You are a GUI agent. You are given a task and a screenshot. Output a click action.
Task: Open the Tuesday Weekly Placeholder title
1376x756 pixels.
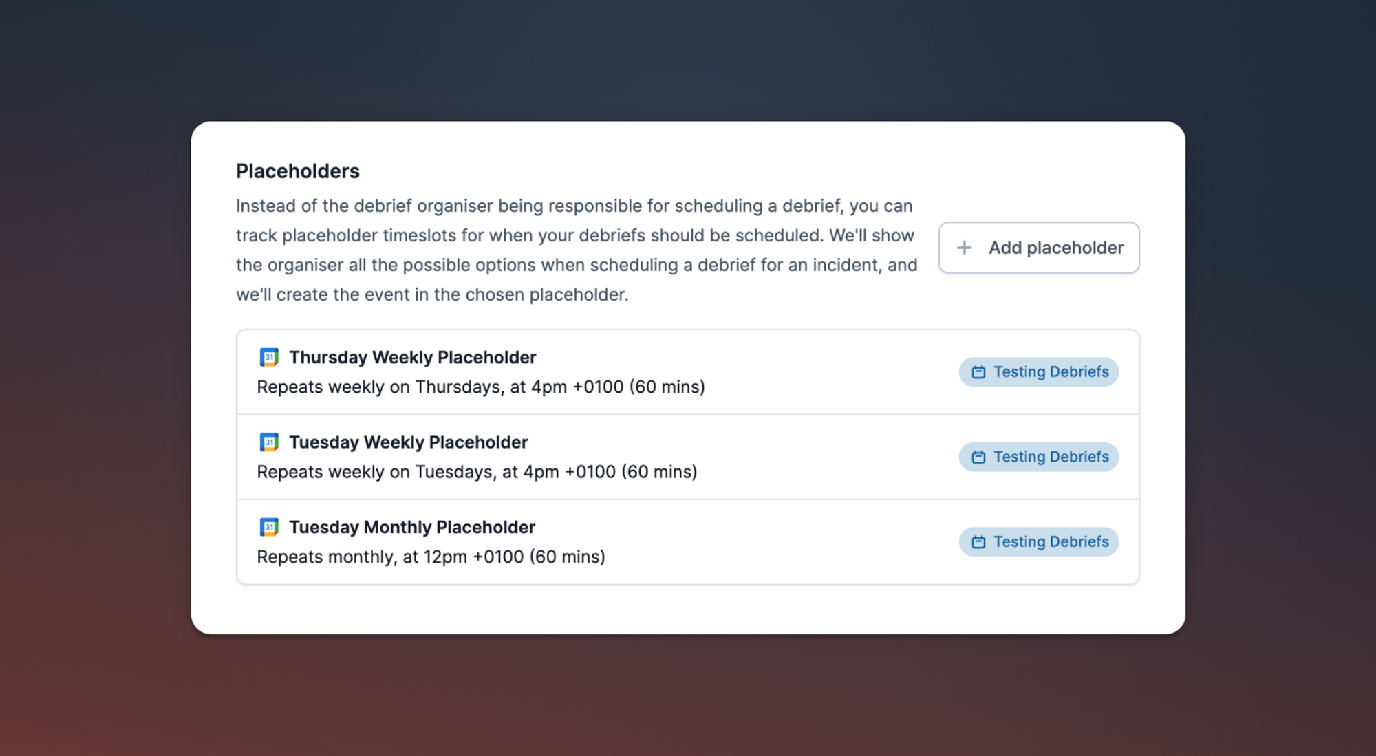(408, 442)
